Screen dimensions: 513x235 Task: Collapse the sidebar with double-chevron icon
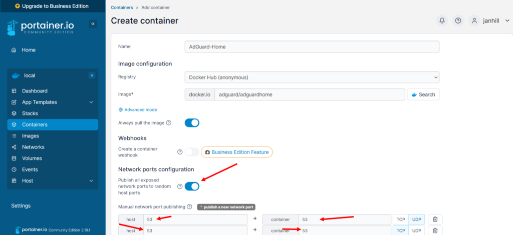click(x=93, y=24)
